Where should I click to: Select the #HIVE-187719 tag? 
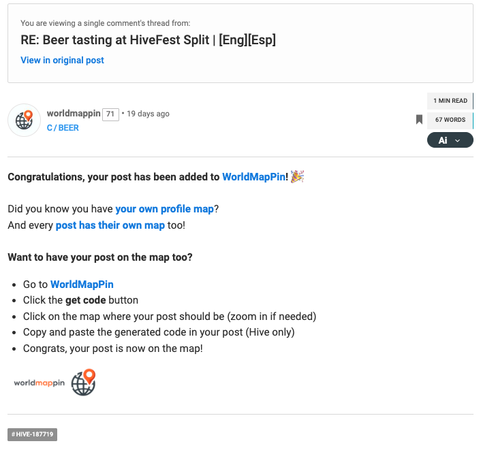[x=32, y=434]
